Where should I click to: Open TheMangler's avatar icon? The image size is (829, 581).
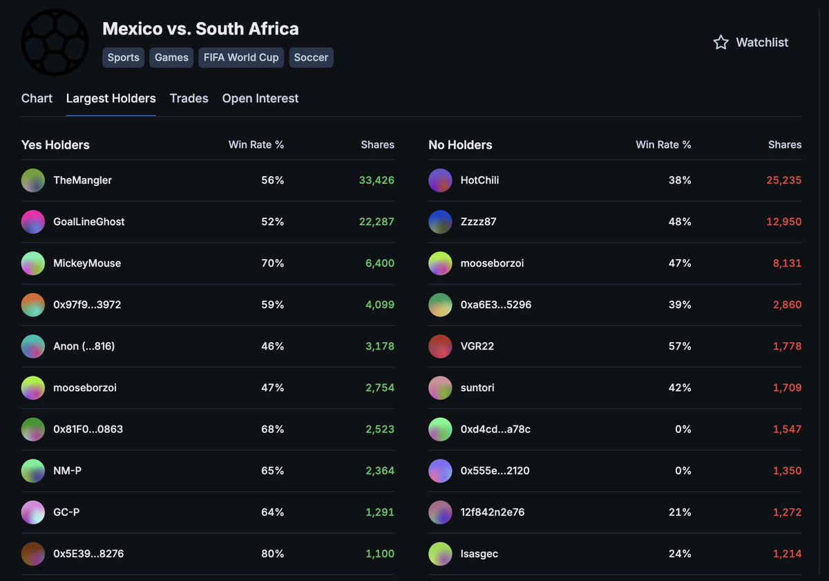pos(33,180)
